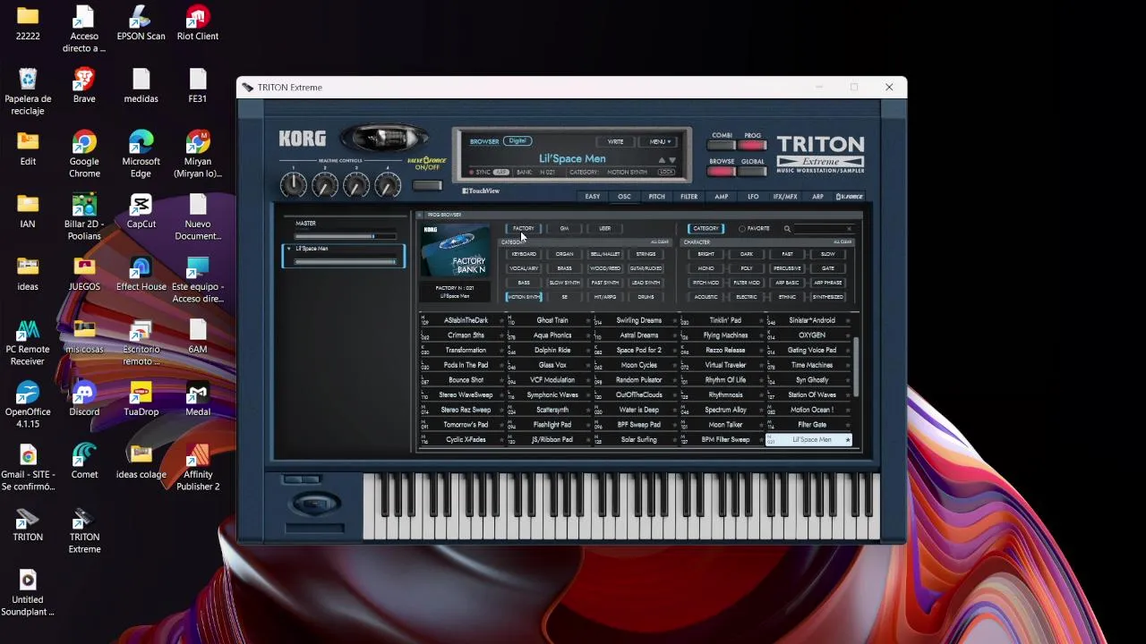Viewport: 1146px width, 644px height.
Task: Favorite the Lil'Space Men star
Action: coord(848,440)
